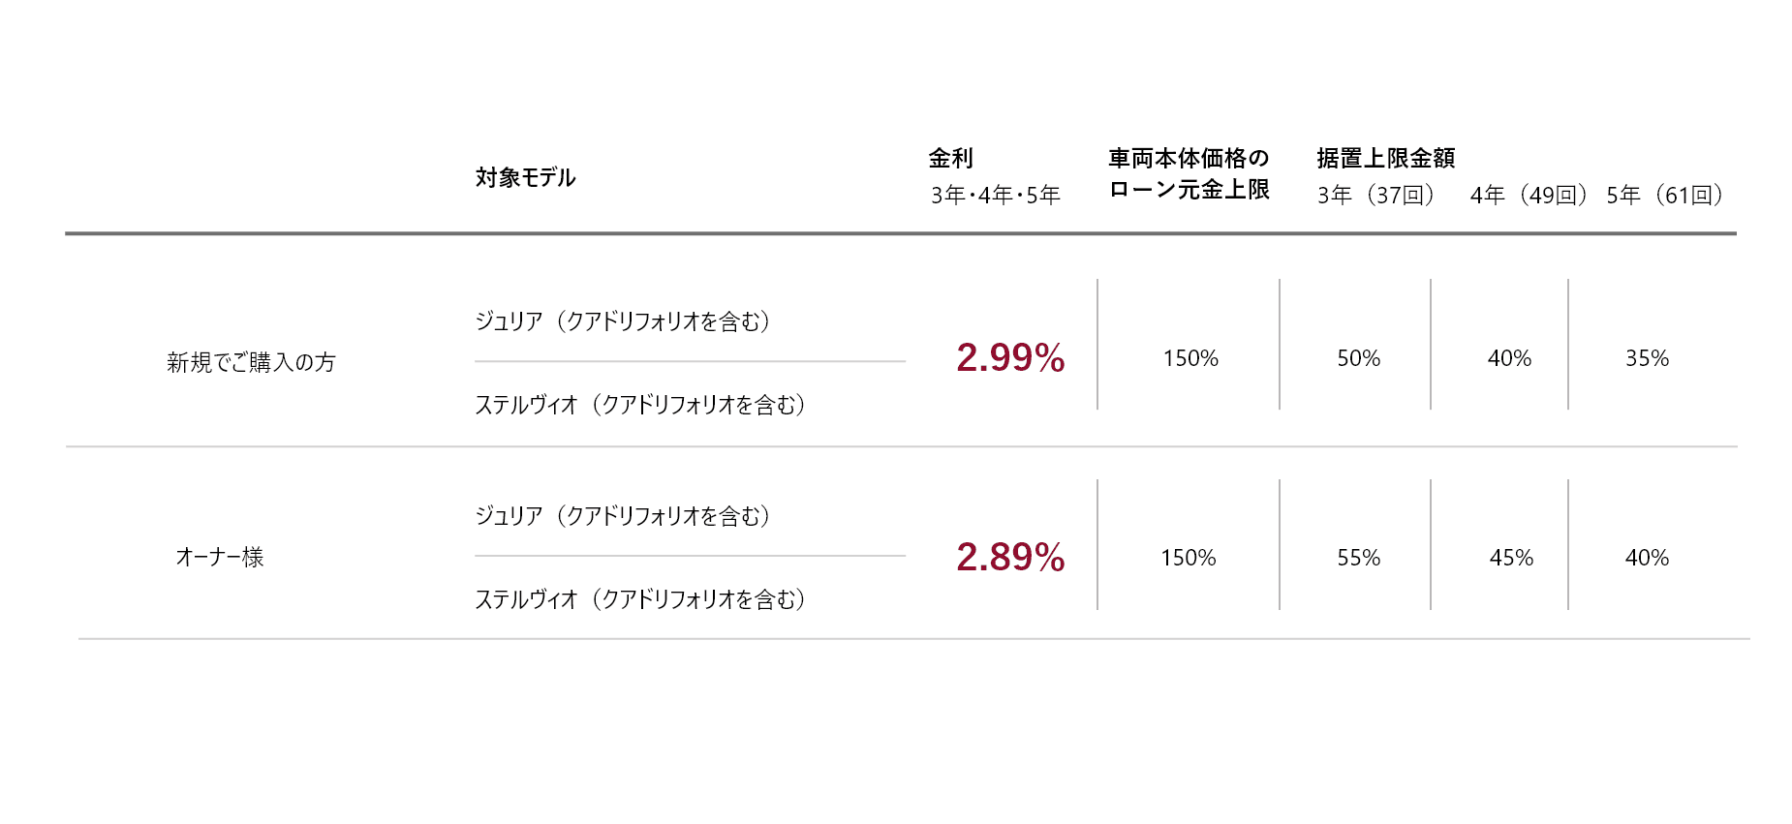The image size is (1792, 824).
Task: Click the 50% deferred limit value
Action: [x=1358, y=358]
